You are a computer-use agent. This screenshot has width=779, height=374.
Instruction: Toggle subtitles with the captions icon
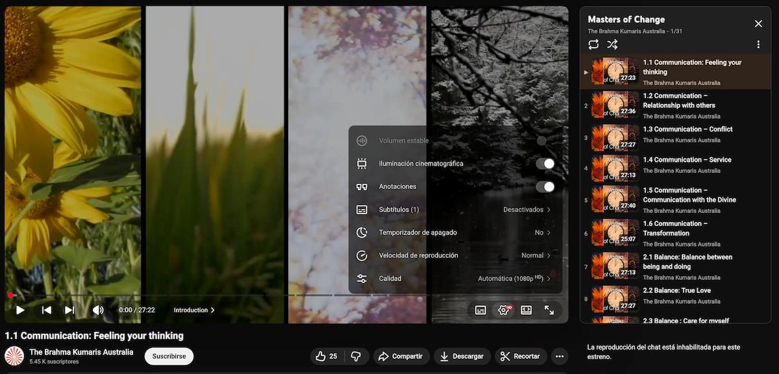pyautogui.click(x=480, y=310)
